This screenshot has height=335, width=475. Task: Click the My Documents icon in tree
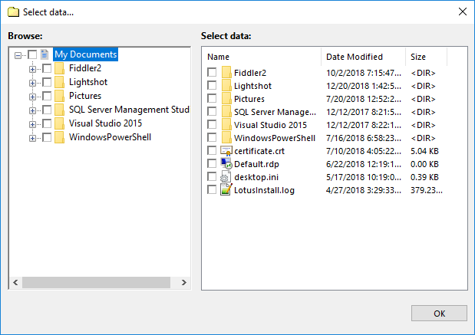[45, 55]
